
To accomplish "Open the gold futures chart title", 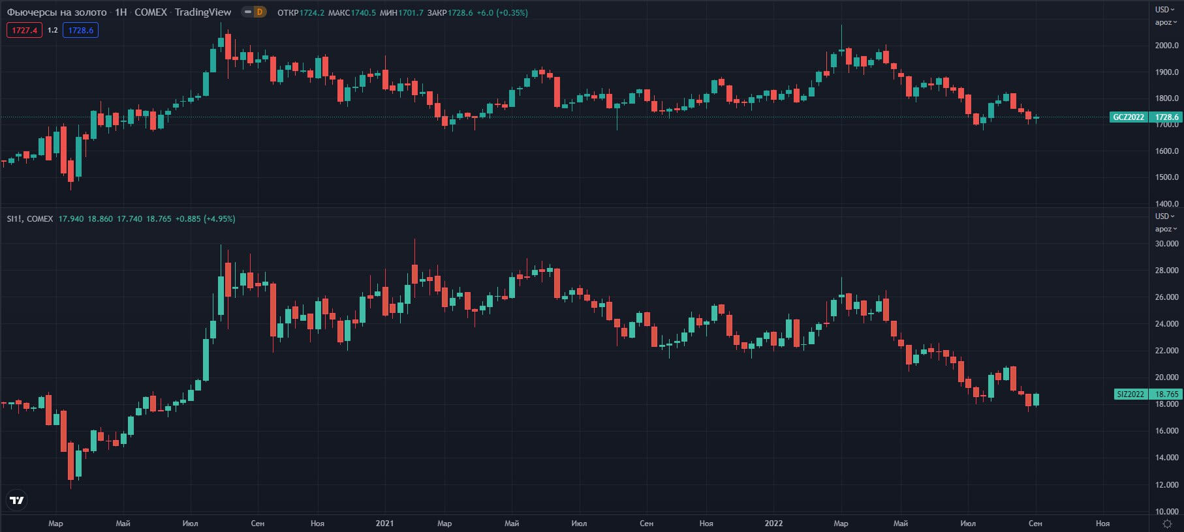I will click(119, 12).
